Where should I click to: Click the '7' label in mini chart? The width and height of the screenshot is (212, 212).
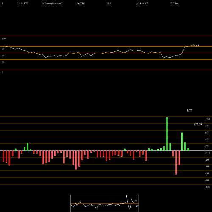136,201
